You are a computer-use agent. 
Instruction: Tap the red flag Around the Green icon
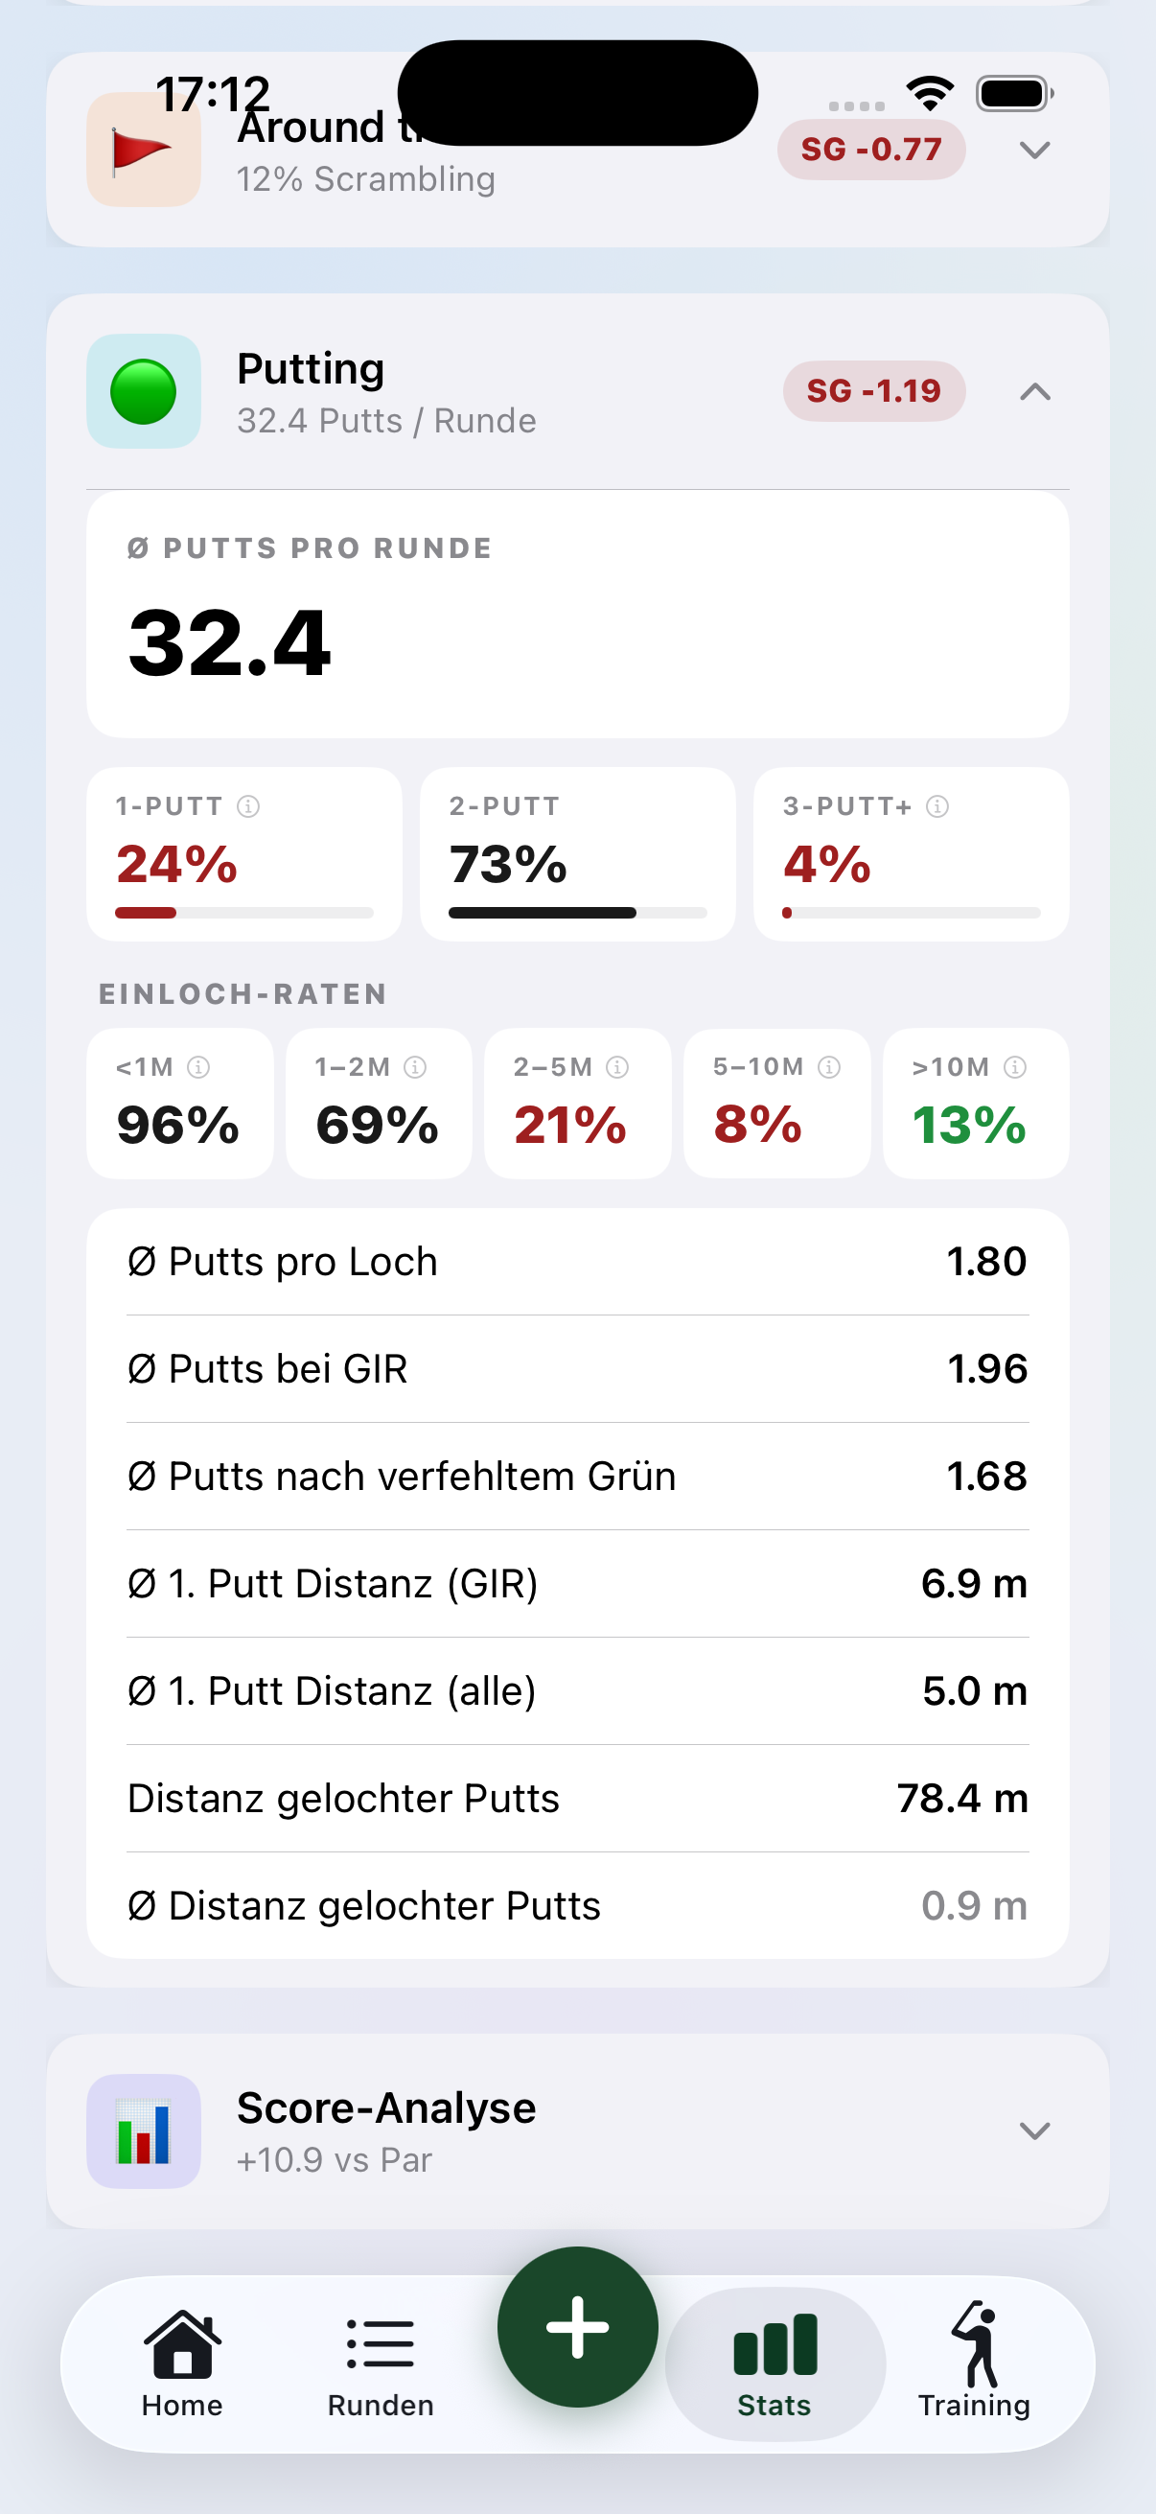(144, 150)
